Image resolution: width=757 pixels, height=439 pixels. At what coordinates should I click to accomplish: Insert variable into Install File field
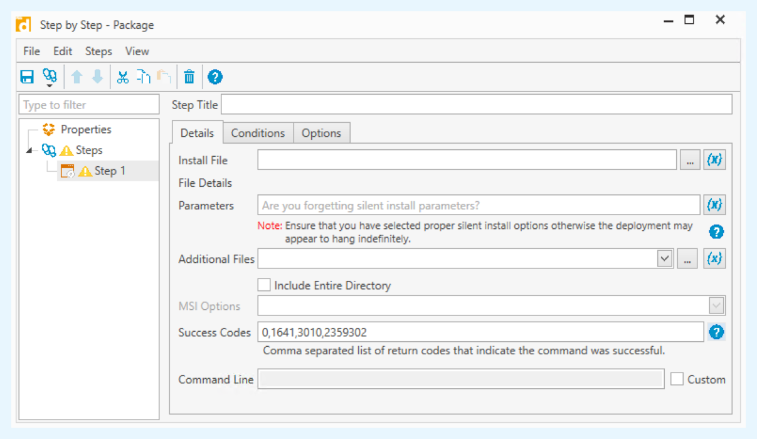tap(714, 160)
